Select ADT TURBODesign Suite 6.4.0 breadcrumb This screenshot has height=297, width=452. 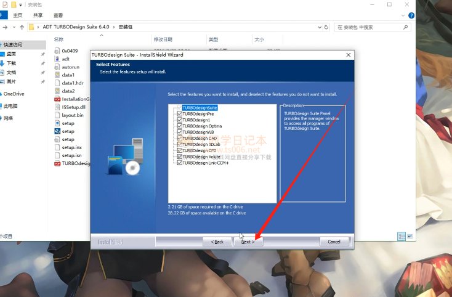(76, 27)
